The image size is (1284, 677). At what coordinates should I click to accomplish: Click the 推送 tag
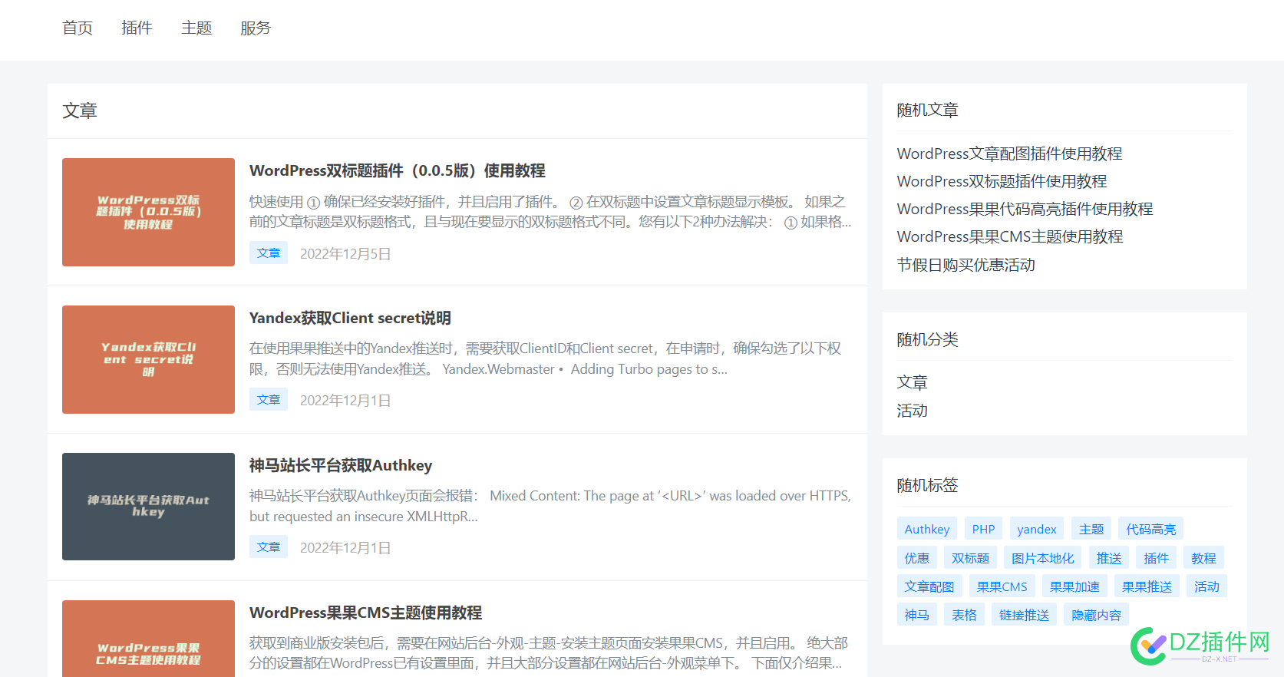[x=1109, y=558]
